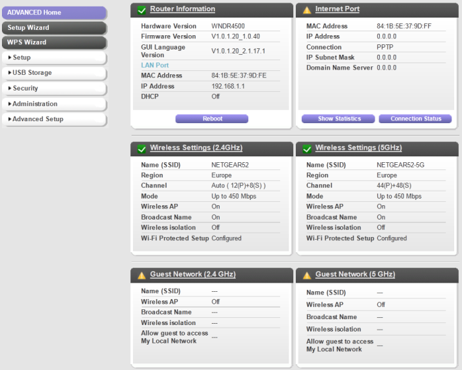
Task: Open Guest Network (2.4 GHz) link
Action: 193,274
